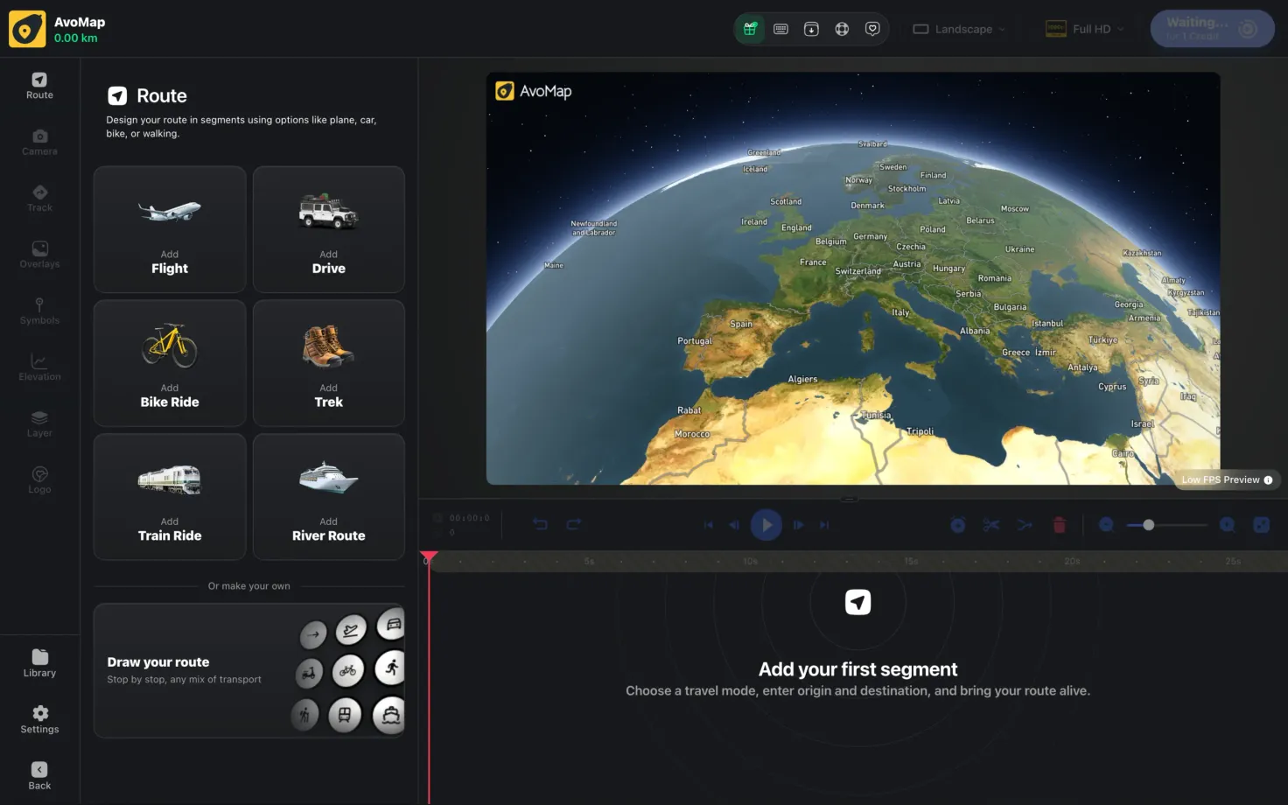Click the download icon in top bar
This screenshot has height=805, width=1288.
click(x=811, y=29)
